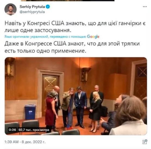Click the small icon beside the tweet date
151x149 pixels.
pyautogui.click(x=145, y=142)
